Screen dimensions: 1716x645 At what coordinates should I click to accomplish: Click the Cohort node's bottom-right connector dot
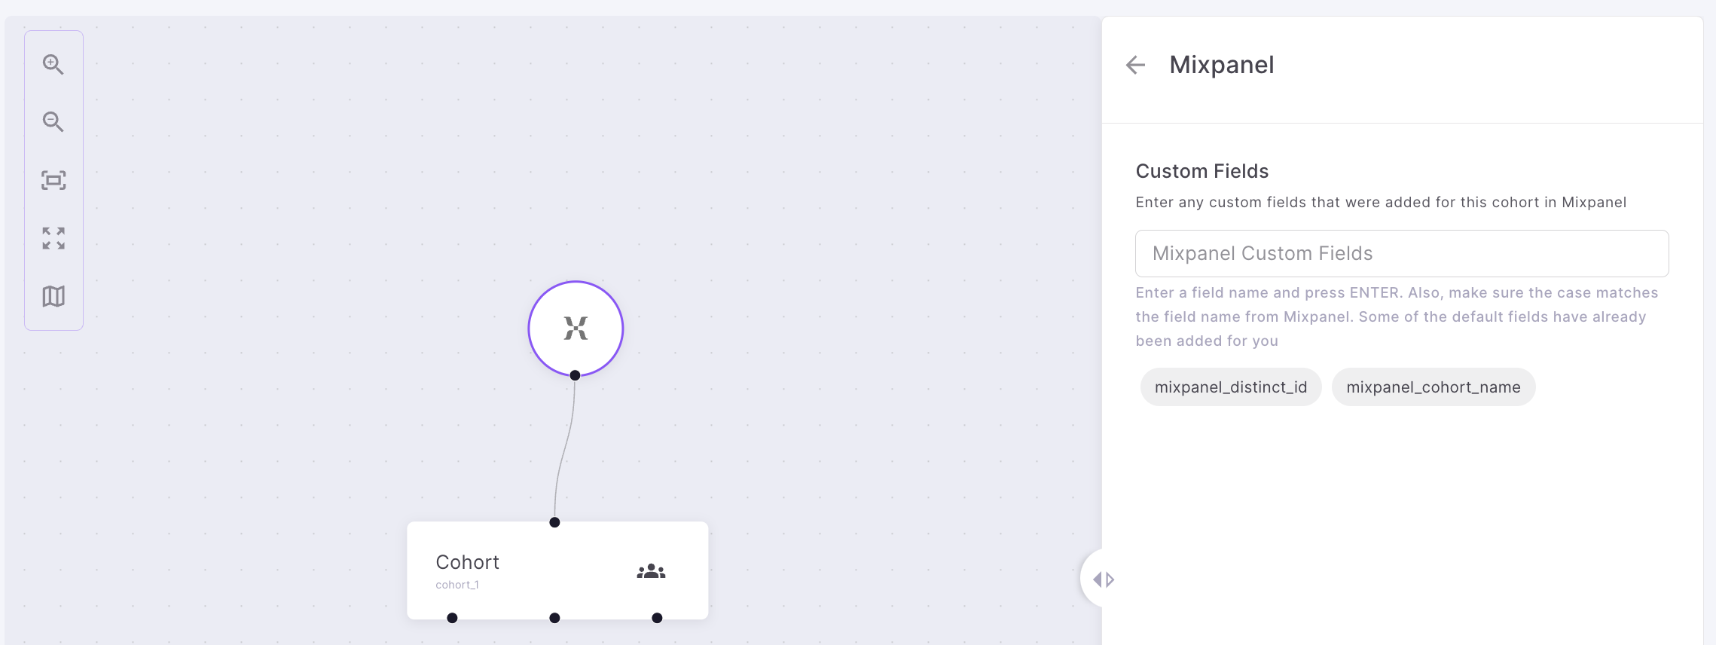[657, 618]
